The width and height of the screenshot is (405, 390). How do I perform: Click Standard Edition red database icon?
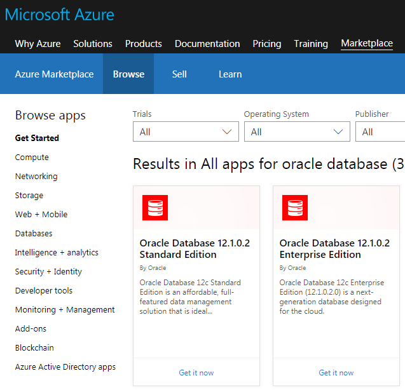tap(155, 208)
